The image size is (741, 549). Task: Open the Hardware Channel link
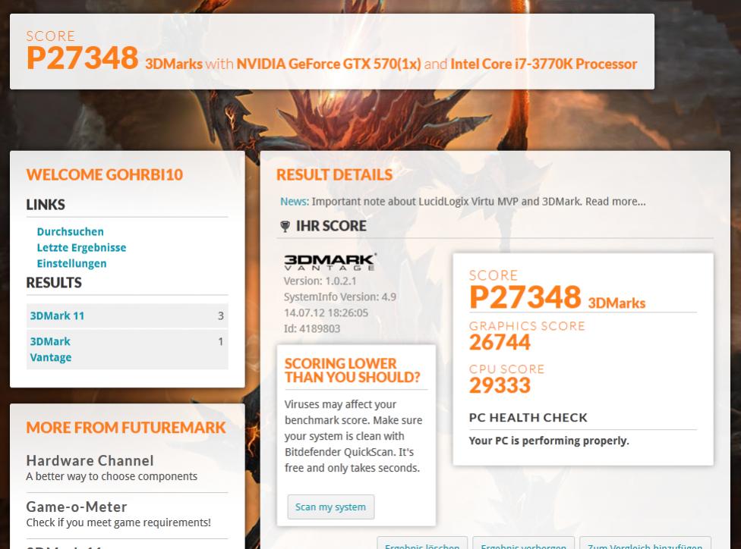[x=90, y=461]
